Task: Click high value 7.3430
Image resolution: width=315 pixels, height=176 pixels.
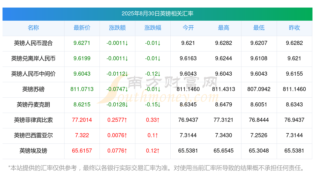Action: (224, 135)
